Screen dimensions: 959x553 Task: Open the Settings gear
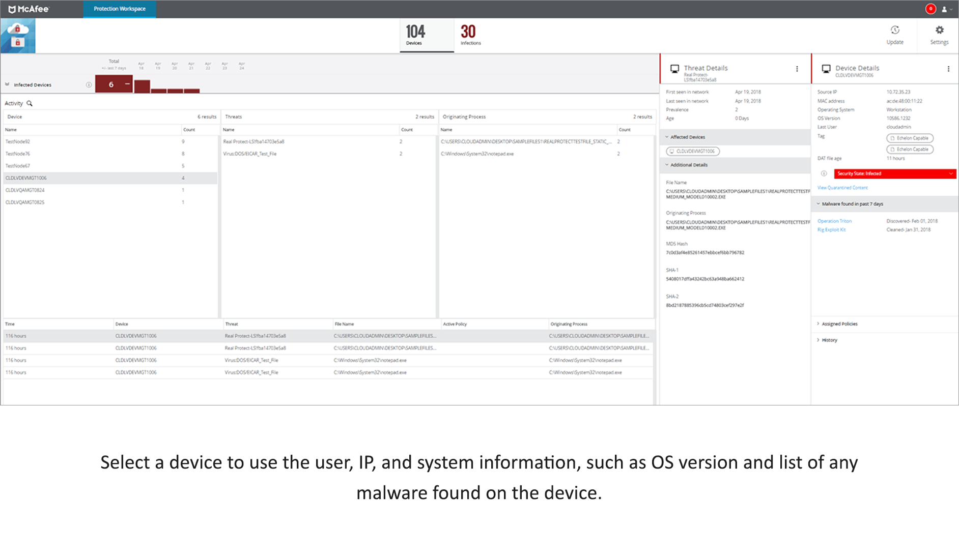tap(940, 30)
